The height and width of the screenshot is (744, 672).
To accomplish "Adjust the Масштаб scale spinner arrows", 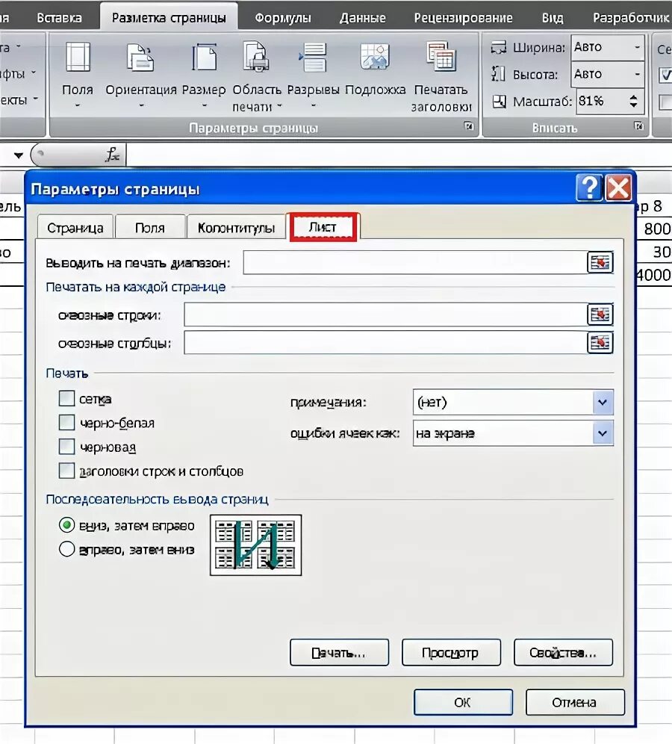I will (x=634, y=101).
